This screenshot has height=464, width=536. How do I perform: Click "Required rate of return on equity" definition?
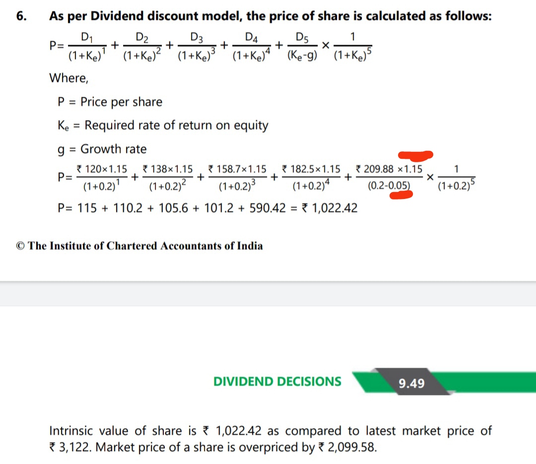(176, 125)
